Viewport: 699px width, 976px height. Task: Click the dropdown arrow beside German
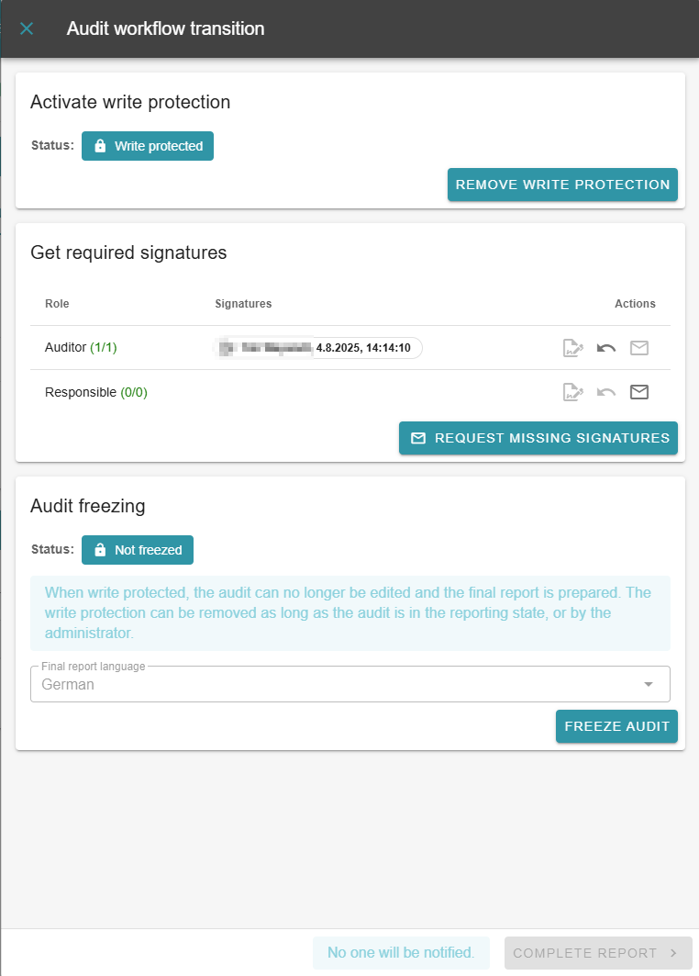(x=649, y=684)
